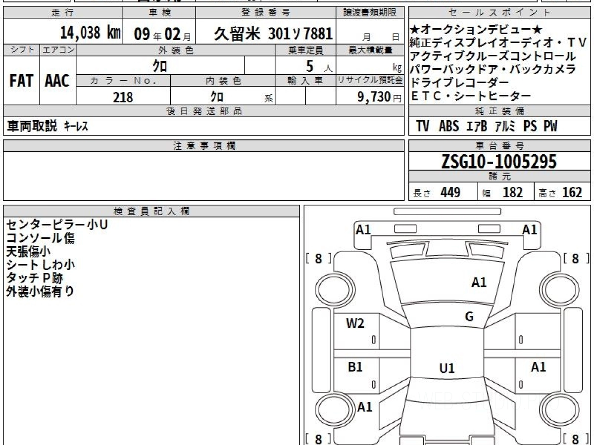Screen dimensions: 594x445
Task: Click the コンソール傷 note
Action: click(40, 238)
